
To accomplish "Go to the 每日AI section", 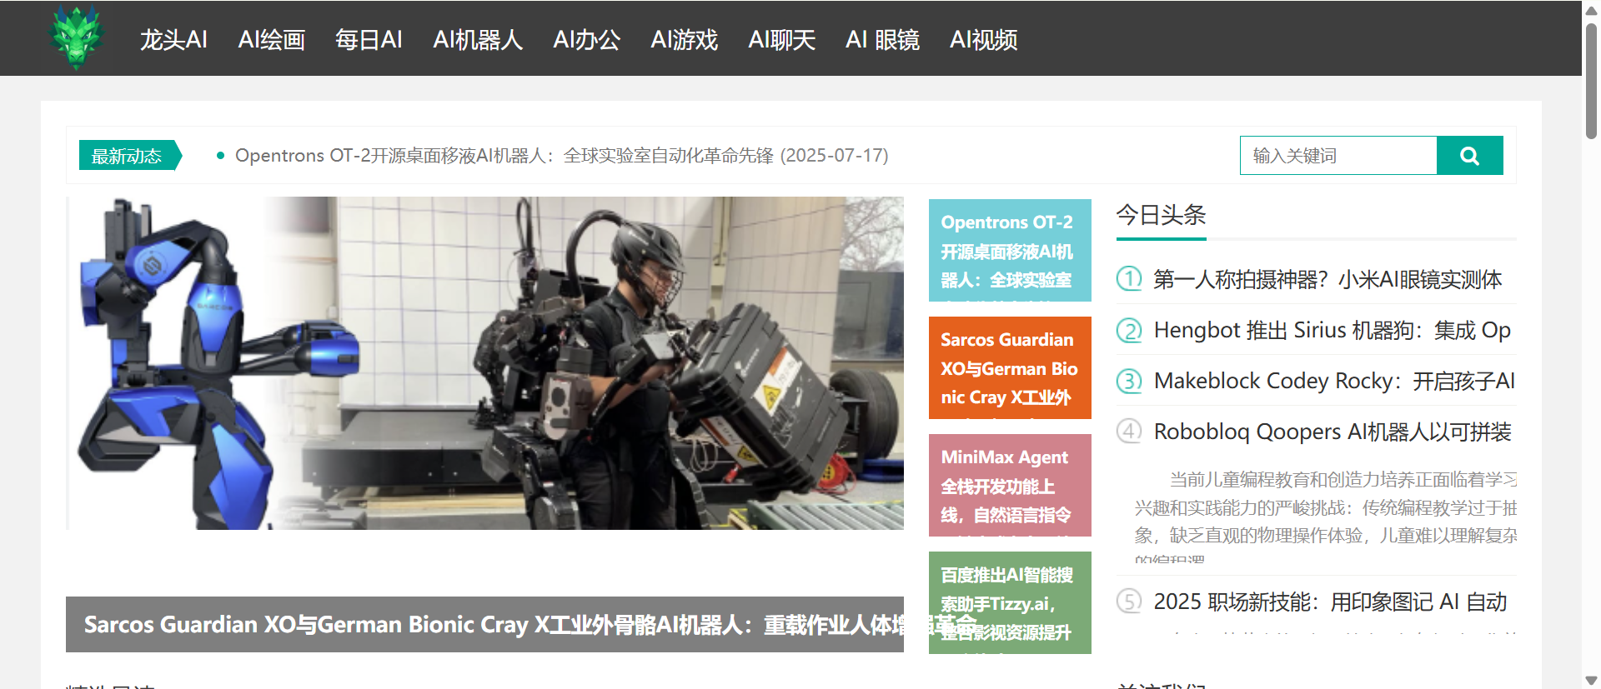I will [369, 39].
